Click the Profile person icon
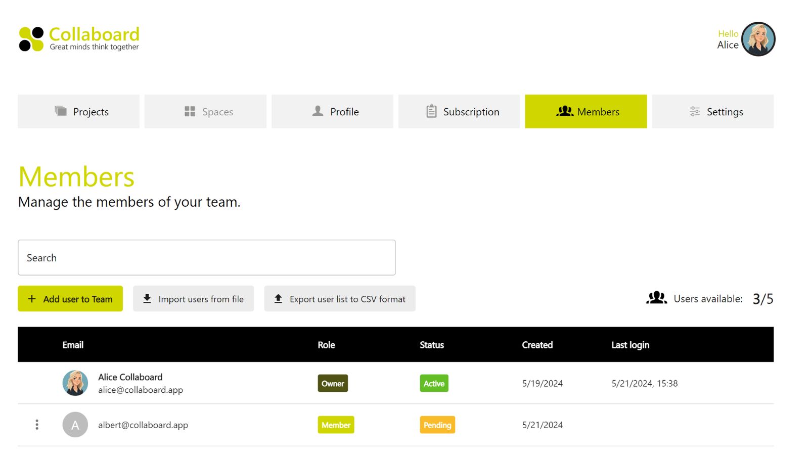Screen dimensions: 809x455 pyautogui.click(x=317, y=111)
